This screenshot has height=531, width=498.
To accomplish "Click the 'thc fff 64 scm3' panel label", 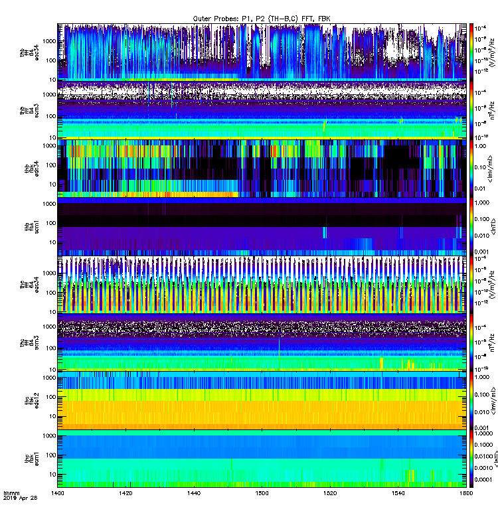I will click(x=29, y=342).
